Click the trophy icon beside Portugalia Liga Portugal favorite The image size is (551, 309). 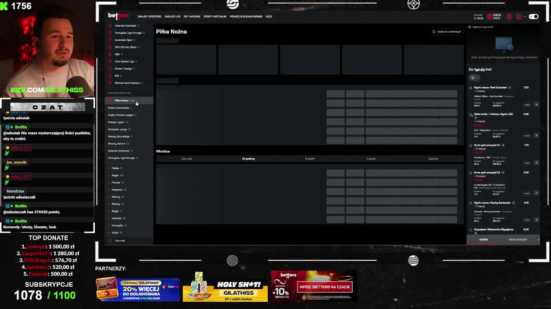pyautogui.click(x=110, y=33)
